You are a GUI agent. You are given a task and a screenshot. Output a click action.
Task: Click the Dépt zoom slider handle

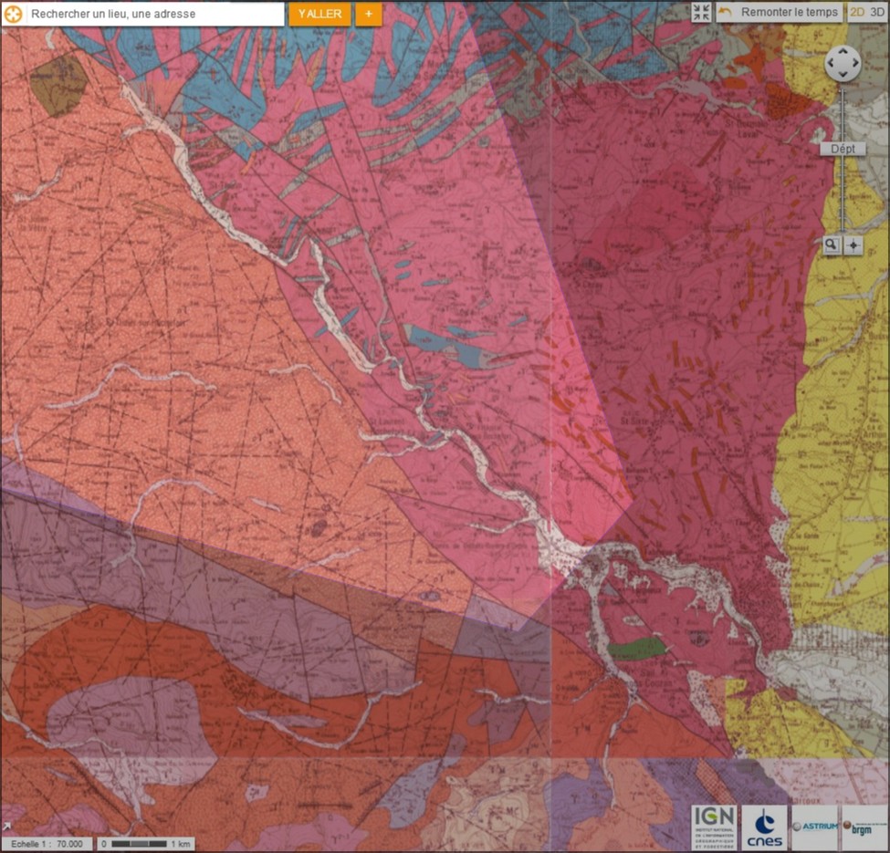click(842, 149)
